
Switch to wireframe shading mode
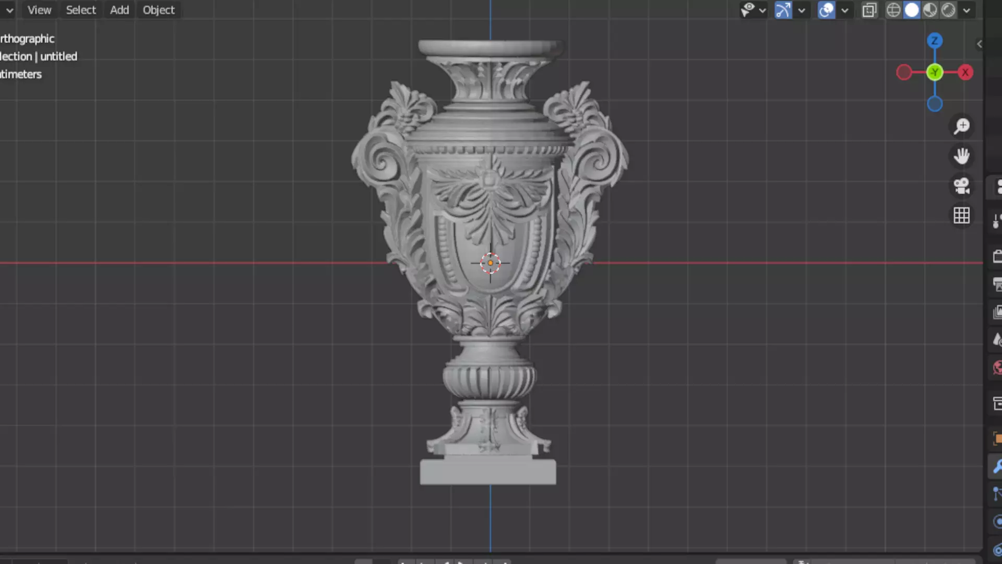[x=893, y=10]
